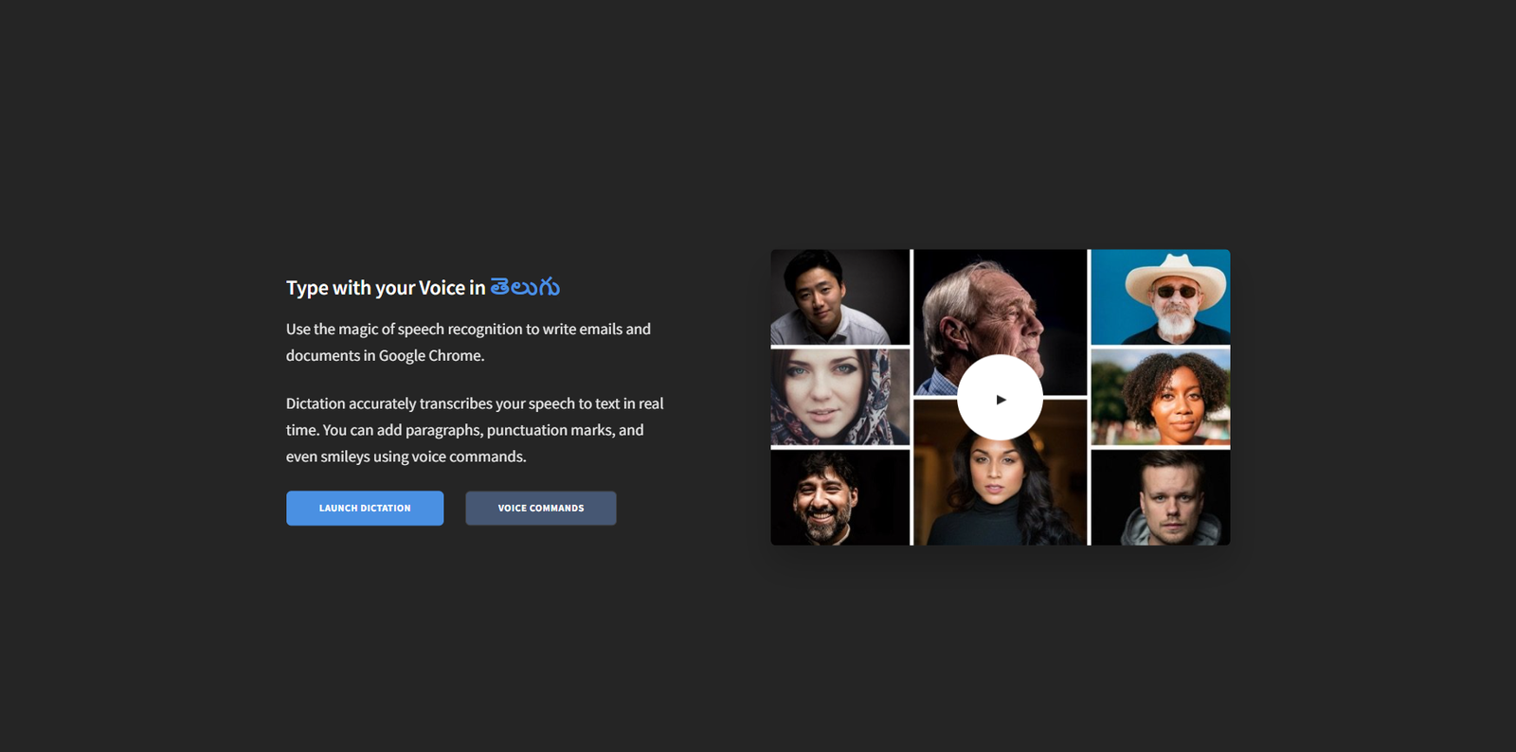Click the blue Telugu language word in heading
This screenshot has height=752, width=1516.
coord(525,287)
